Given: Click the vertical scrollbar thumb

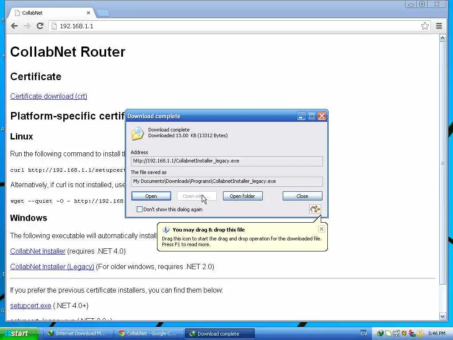Looking at the screenshot, I should [x=442, y=163].
